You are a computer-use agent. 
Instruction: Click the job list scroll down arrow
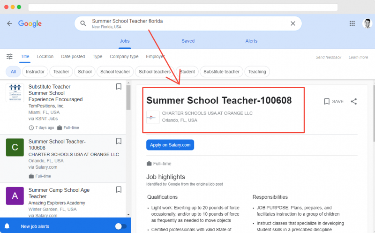click(128, 215)
